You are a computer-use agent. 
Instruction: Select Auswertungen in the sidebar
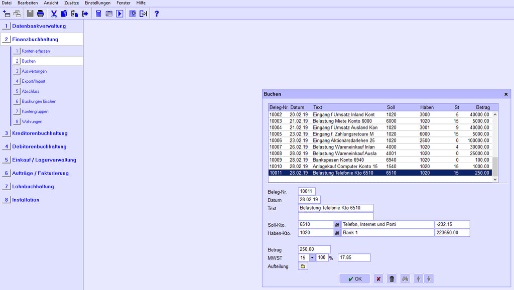[x=34, y=71]
